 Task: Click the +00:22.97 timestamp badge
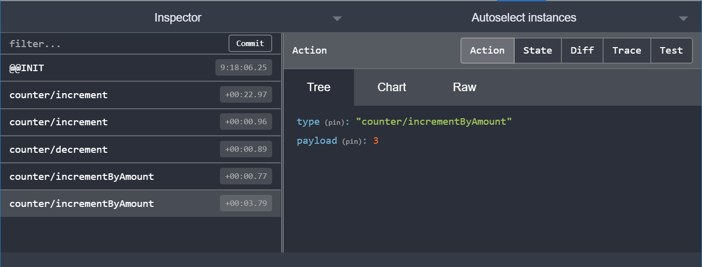point(246,95)
